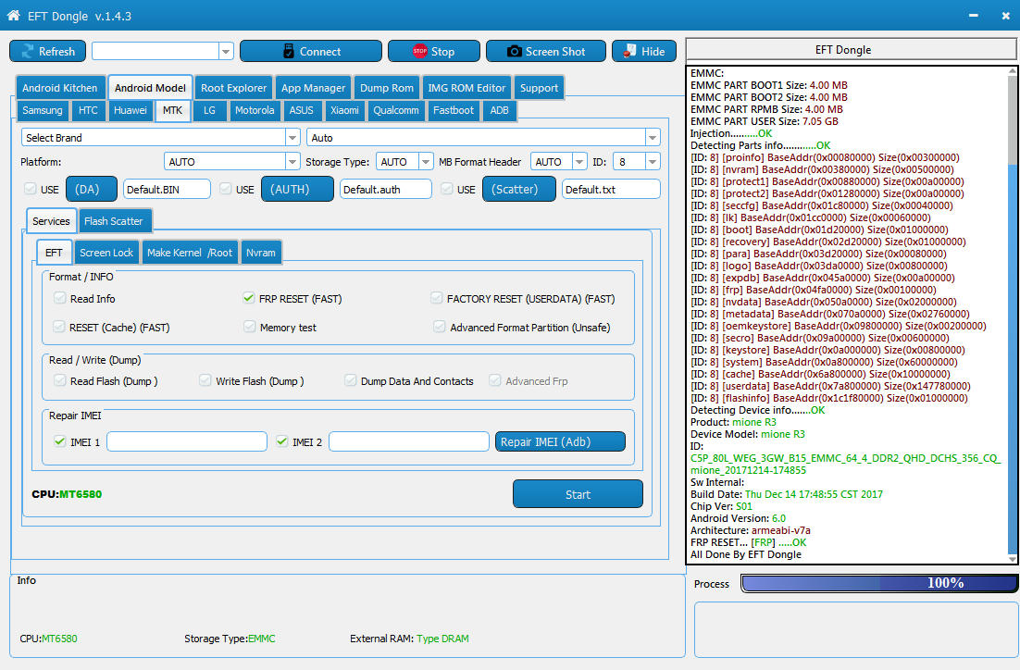Switch to the Dump Rom tab

pos(386,88)
